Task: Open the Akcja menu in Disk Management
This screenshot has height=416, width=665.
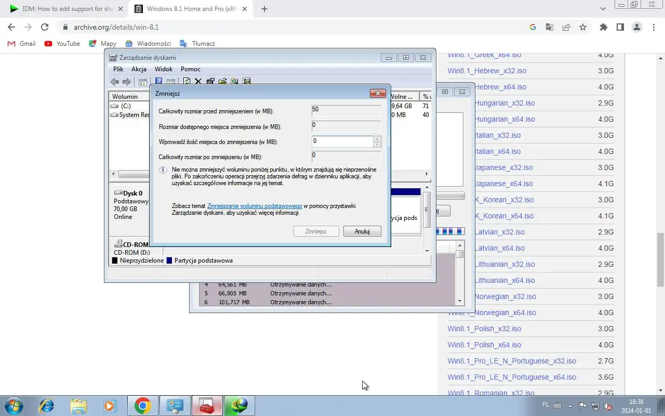Action: pos(139,69)
